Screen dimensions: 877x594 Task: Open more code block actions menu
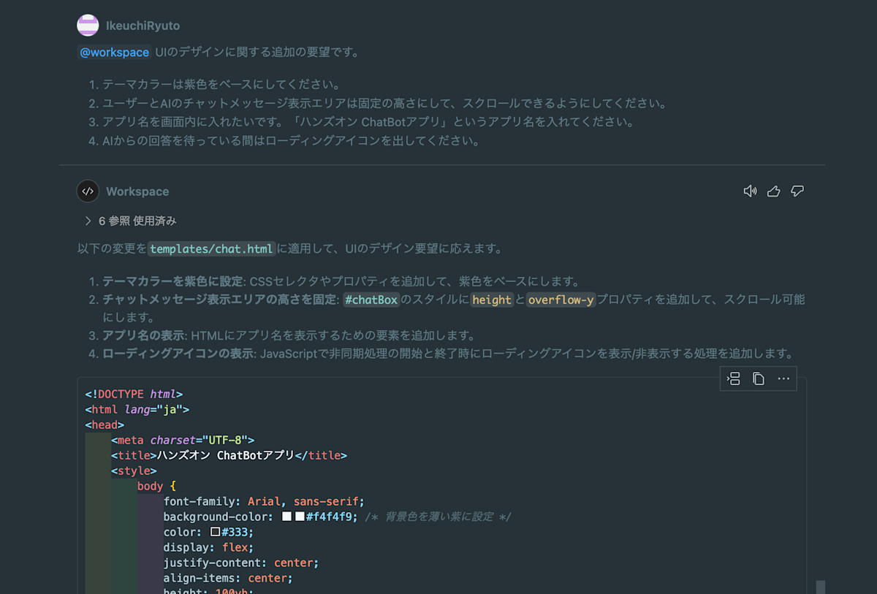point(783,378)
